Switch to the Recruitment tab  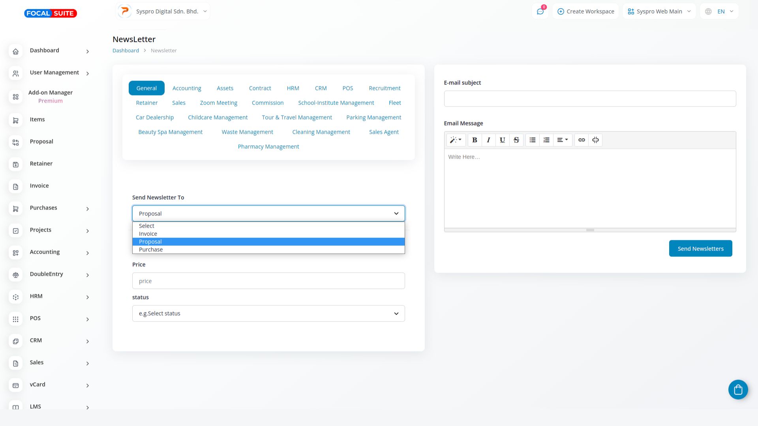pos(385,88)
